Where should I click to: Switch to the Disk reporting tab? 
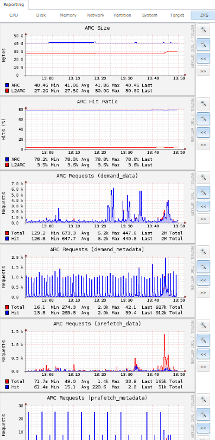click(41, 15)
